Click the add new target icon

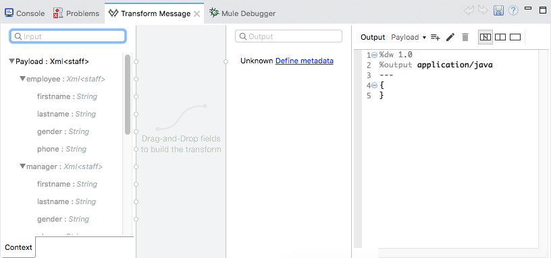point(436,37)
